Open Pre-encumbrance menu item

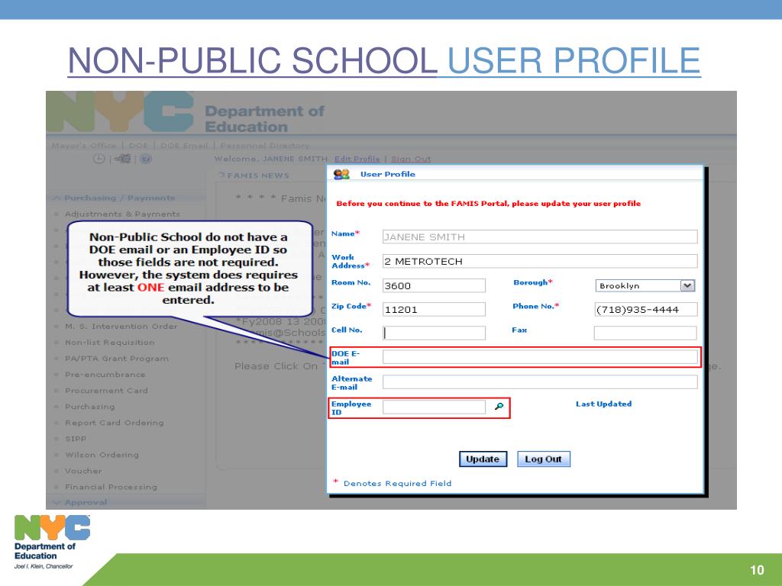point(105,375)
